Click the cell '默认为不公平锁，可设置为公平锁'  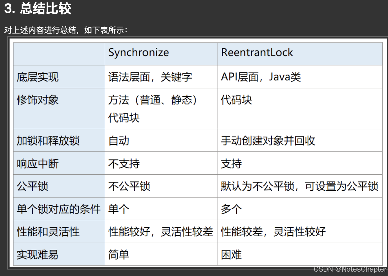[300, 186]
